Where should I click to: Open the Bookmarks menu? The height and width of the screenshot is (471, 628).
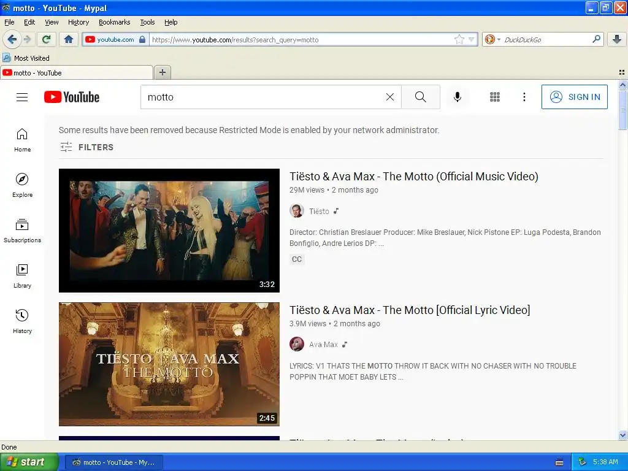[x=115, y=22]
